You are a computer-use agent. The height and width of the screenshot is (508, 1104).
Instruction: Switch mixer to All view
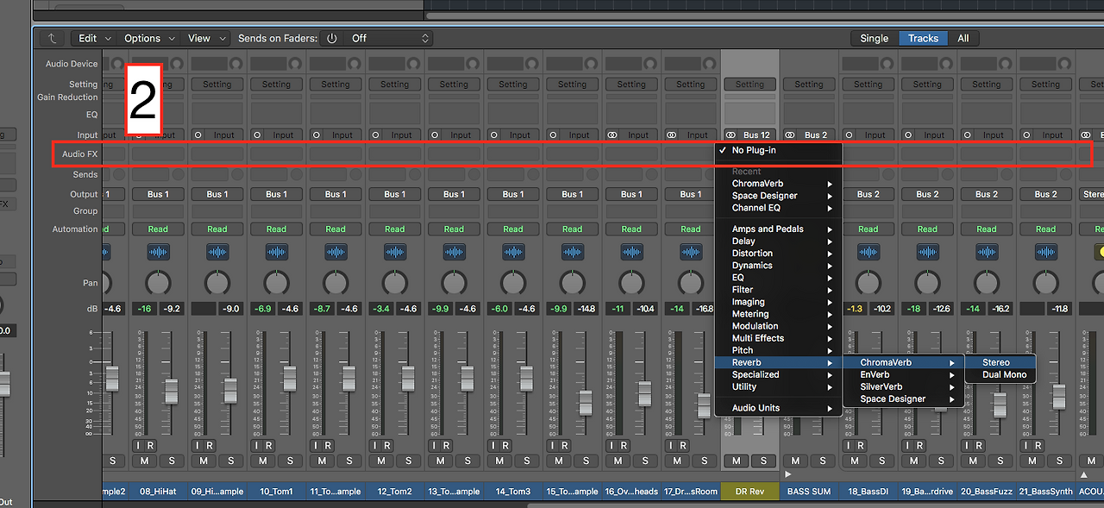point(963,38)
